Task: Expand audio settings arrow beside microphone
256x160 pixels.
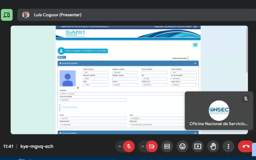Action: click(120, 146)
